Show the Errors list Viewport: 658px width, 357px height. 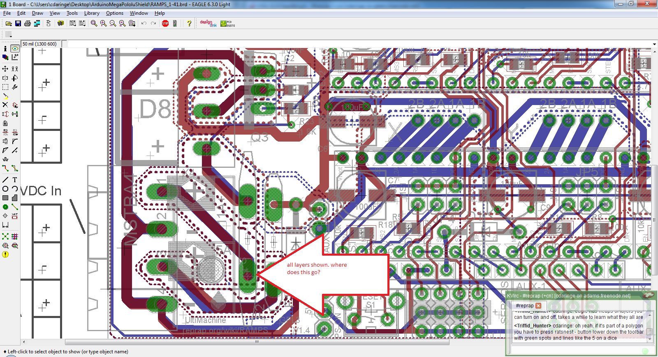coord(5,254)
